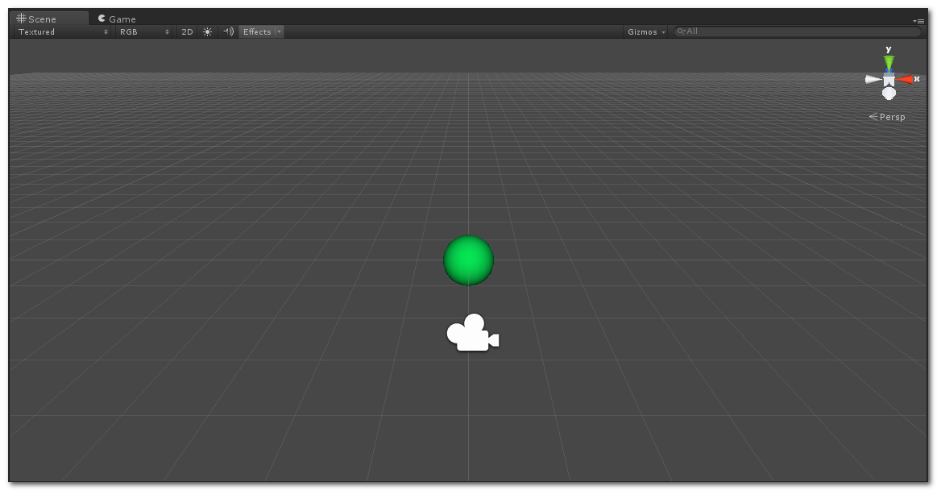Switch to the Game tab
This screenshot has width=937, height=491.
(117, 19)
